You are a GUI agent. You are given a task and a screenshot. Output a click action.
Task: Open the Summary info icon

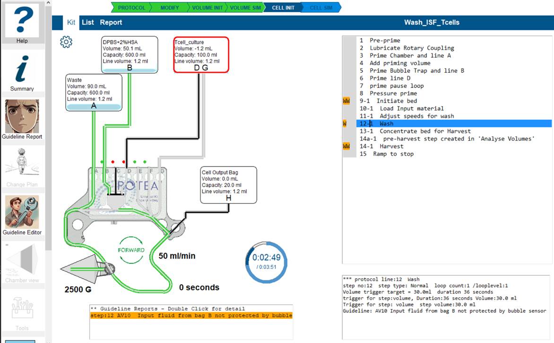[x=22, y=70]
